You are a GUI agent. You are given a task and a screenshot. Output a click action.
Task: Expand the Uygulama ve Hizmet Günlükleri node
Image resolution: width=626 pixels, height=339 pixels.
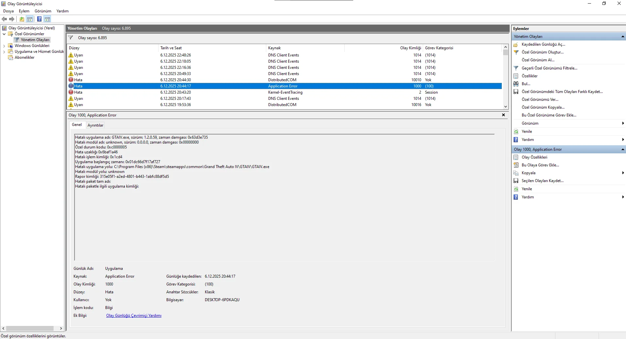click(x=4, y=52)
